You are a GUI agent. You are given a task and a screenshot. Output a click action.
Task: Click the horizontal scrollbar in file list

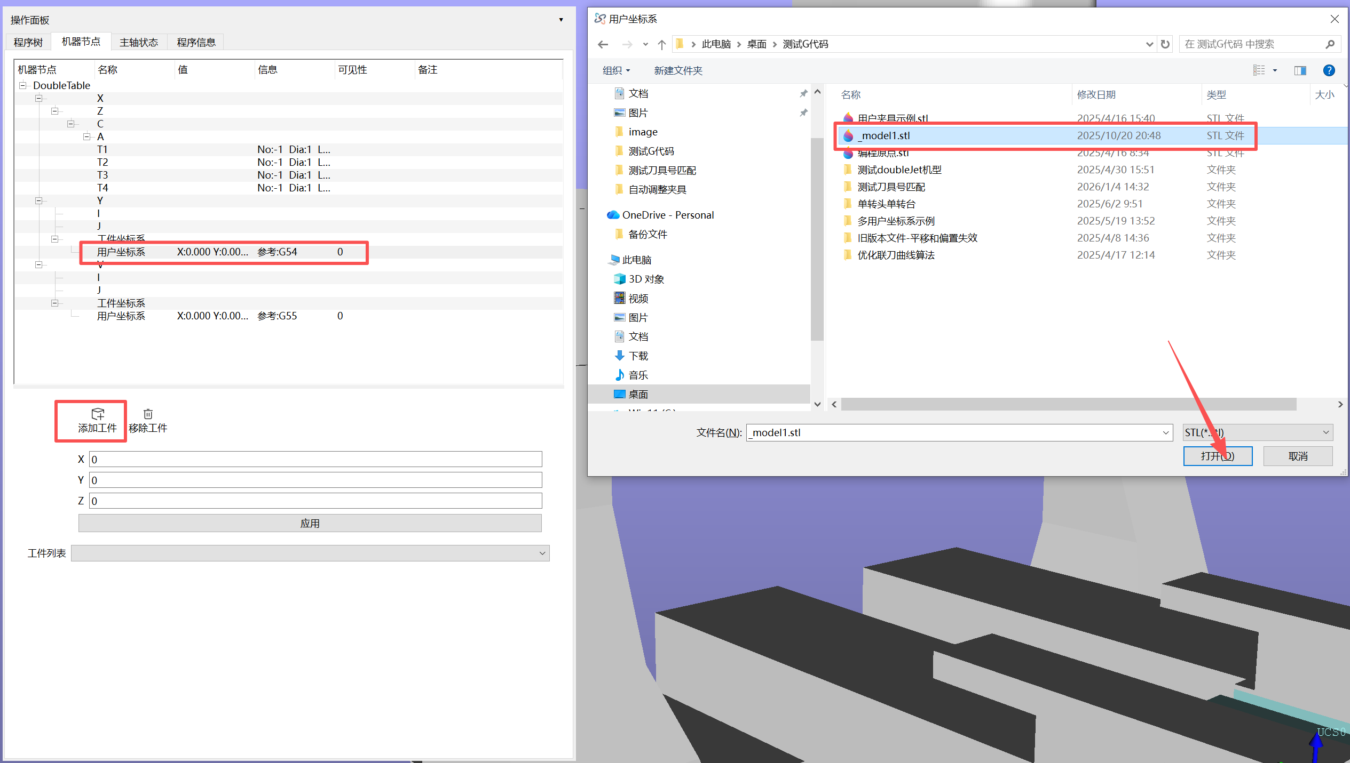coord(1068,405)
